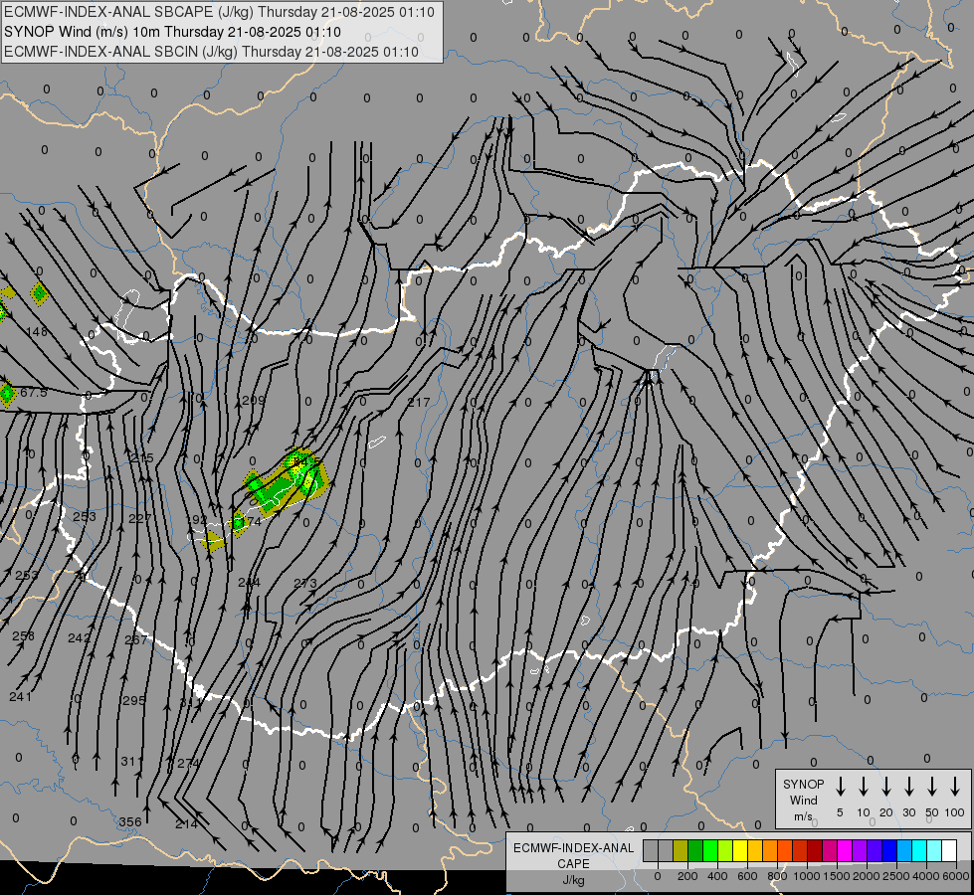
Task: Click the map value 209
Action: tap(254, 400)
